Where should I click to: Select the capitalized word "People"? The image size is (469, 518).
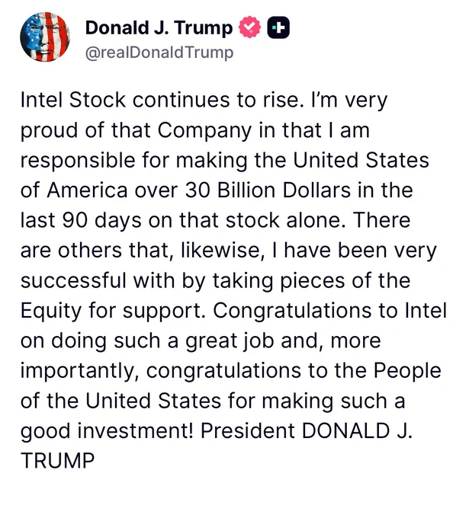408,371
